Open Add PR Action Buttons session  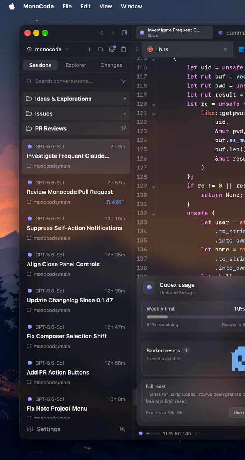click(x=76, y=372)
